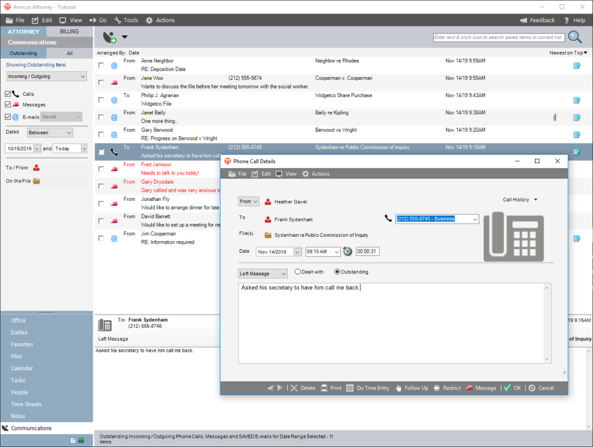Confirm with OK button
The image size is (593, 447).
tap(513, 388)
